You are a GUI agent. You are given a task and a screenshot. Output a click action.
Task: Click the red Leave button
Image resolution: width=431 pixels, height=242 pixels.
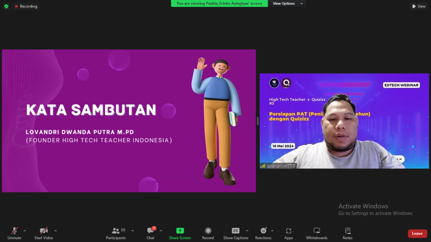click(417, 234)
